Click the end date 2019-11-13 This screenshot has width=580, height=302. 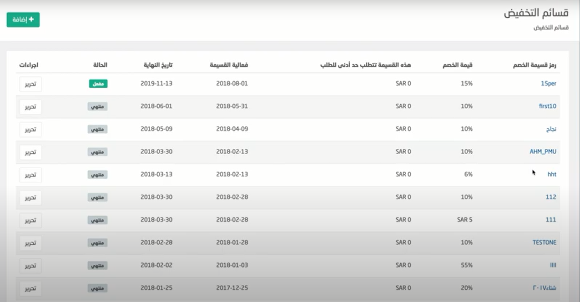point(156,84)
